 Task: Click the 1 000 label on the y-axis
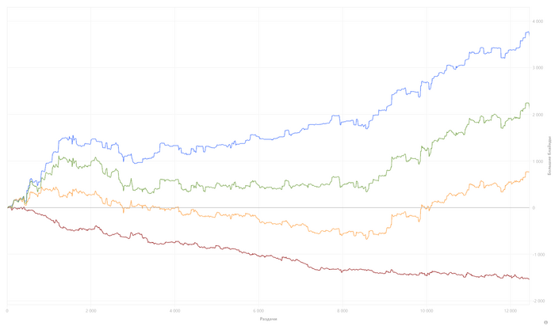click(x=538, y=161)
